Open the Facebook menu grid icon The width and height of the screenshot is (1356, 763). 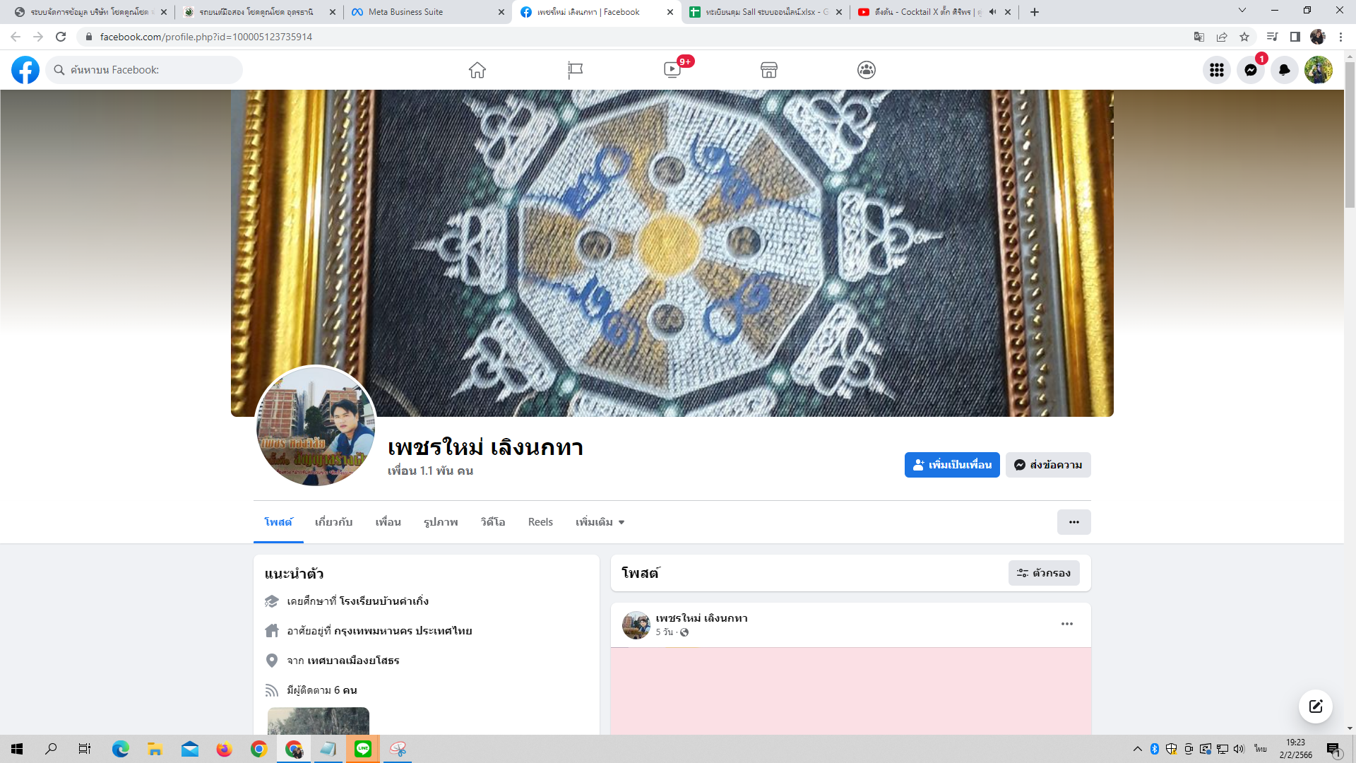[x=1217, y=70]
